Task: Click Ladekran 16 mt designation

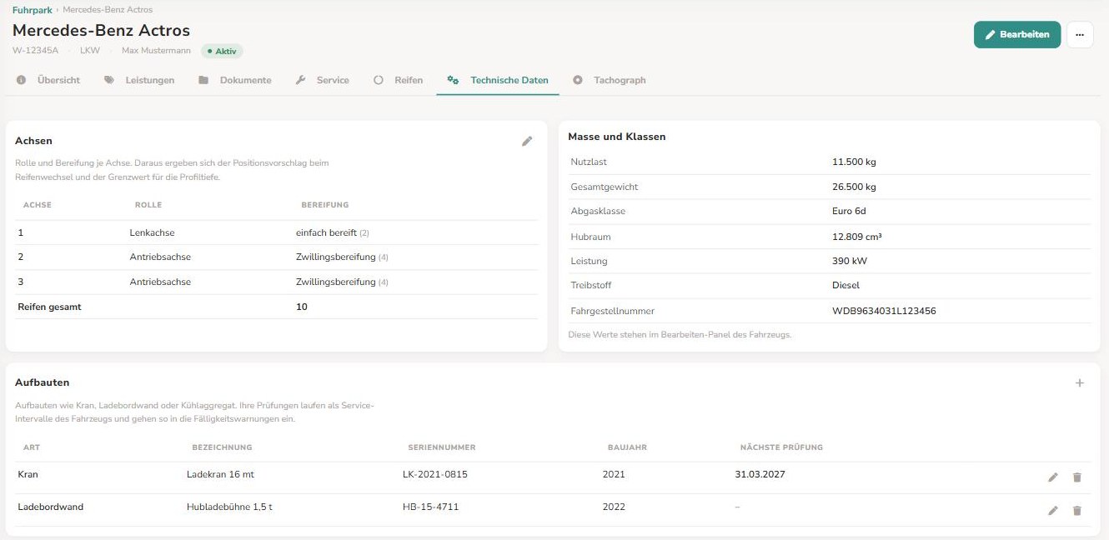Action: 222,474
